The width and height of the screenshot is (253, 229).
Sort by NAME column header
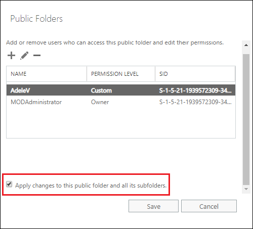47,74
